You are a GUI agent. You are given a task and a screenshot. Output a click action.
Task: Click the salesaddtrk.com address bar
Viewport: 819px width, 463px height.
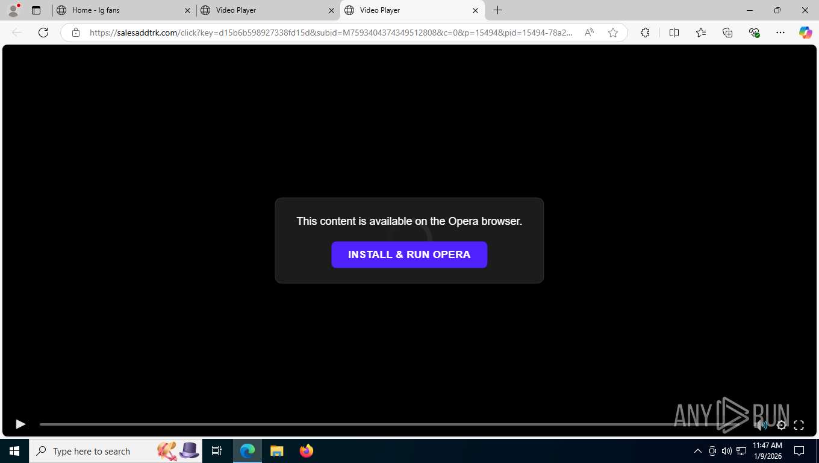(x=331, y=33)
